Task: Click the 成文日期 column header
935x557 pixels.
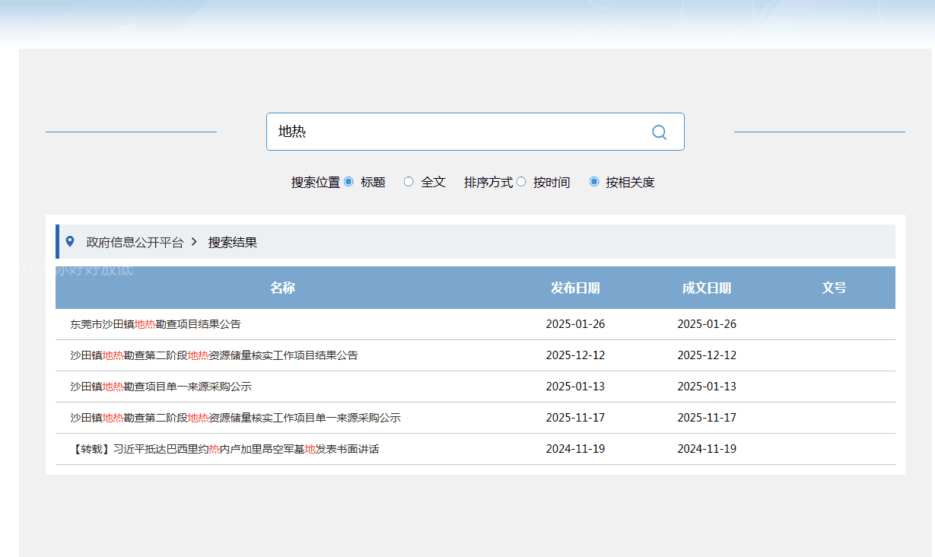Action: 707,288
